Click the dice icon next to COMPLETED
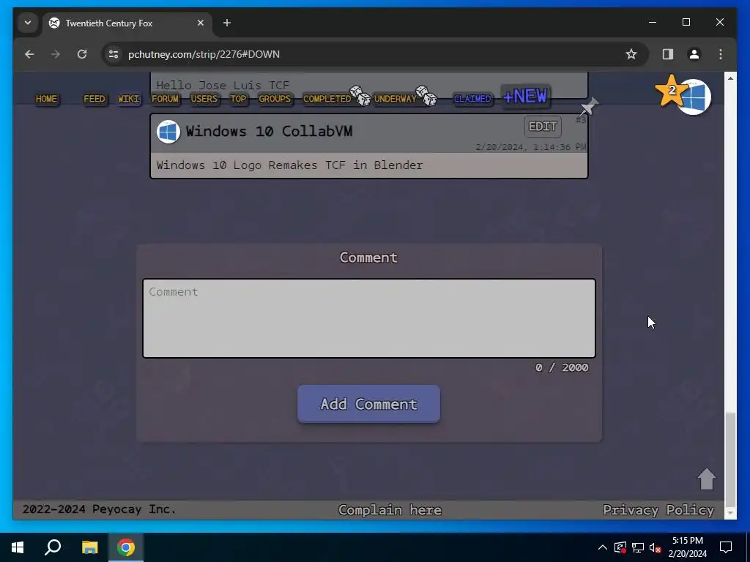Screen dimensions: 750x562 360,95
